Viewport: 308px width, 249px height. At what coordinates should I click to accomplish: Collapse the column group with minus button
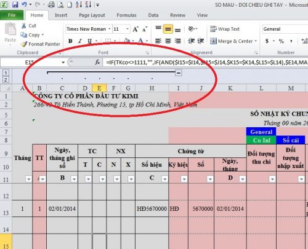pos(179,73)
